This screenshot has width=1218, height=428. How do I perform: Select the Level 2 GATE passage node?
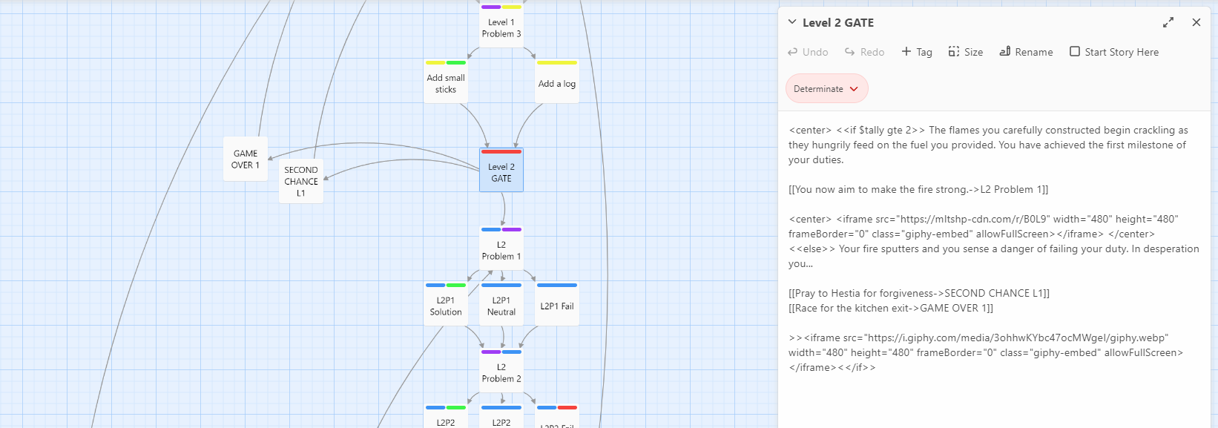click(x=501, y=170)
